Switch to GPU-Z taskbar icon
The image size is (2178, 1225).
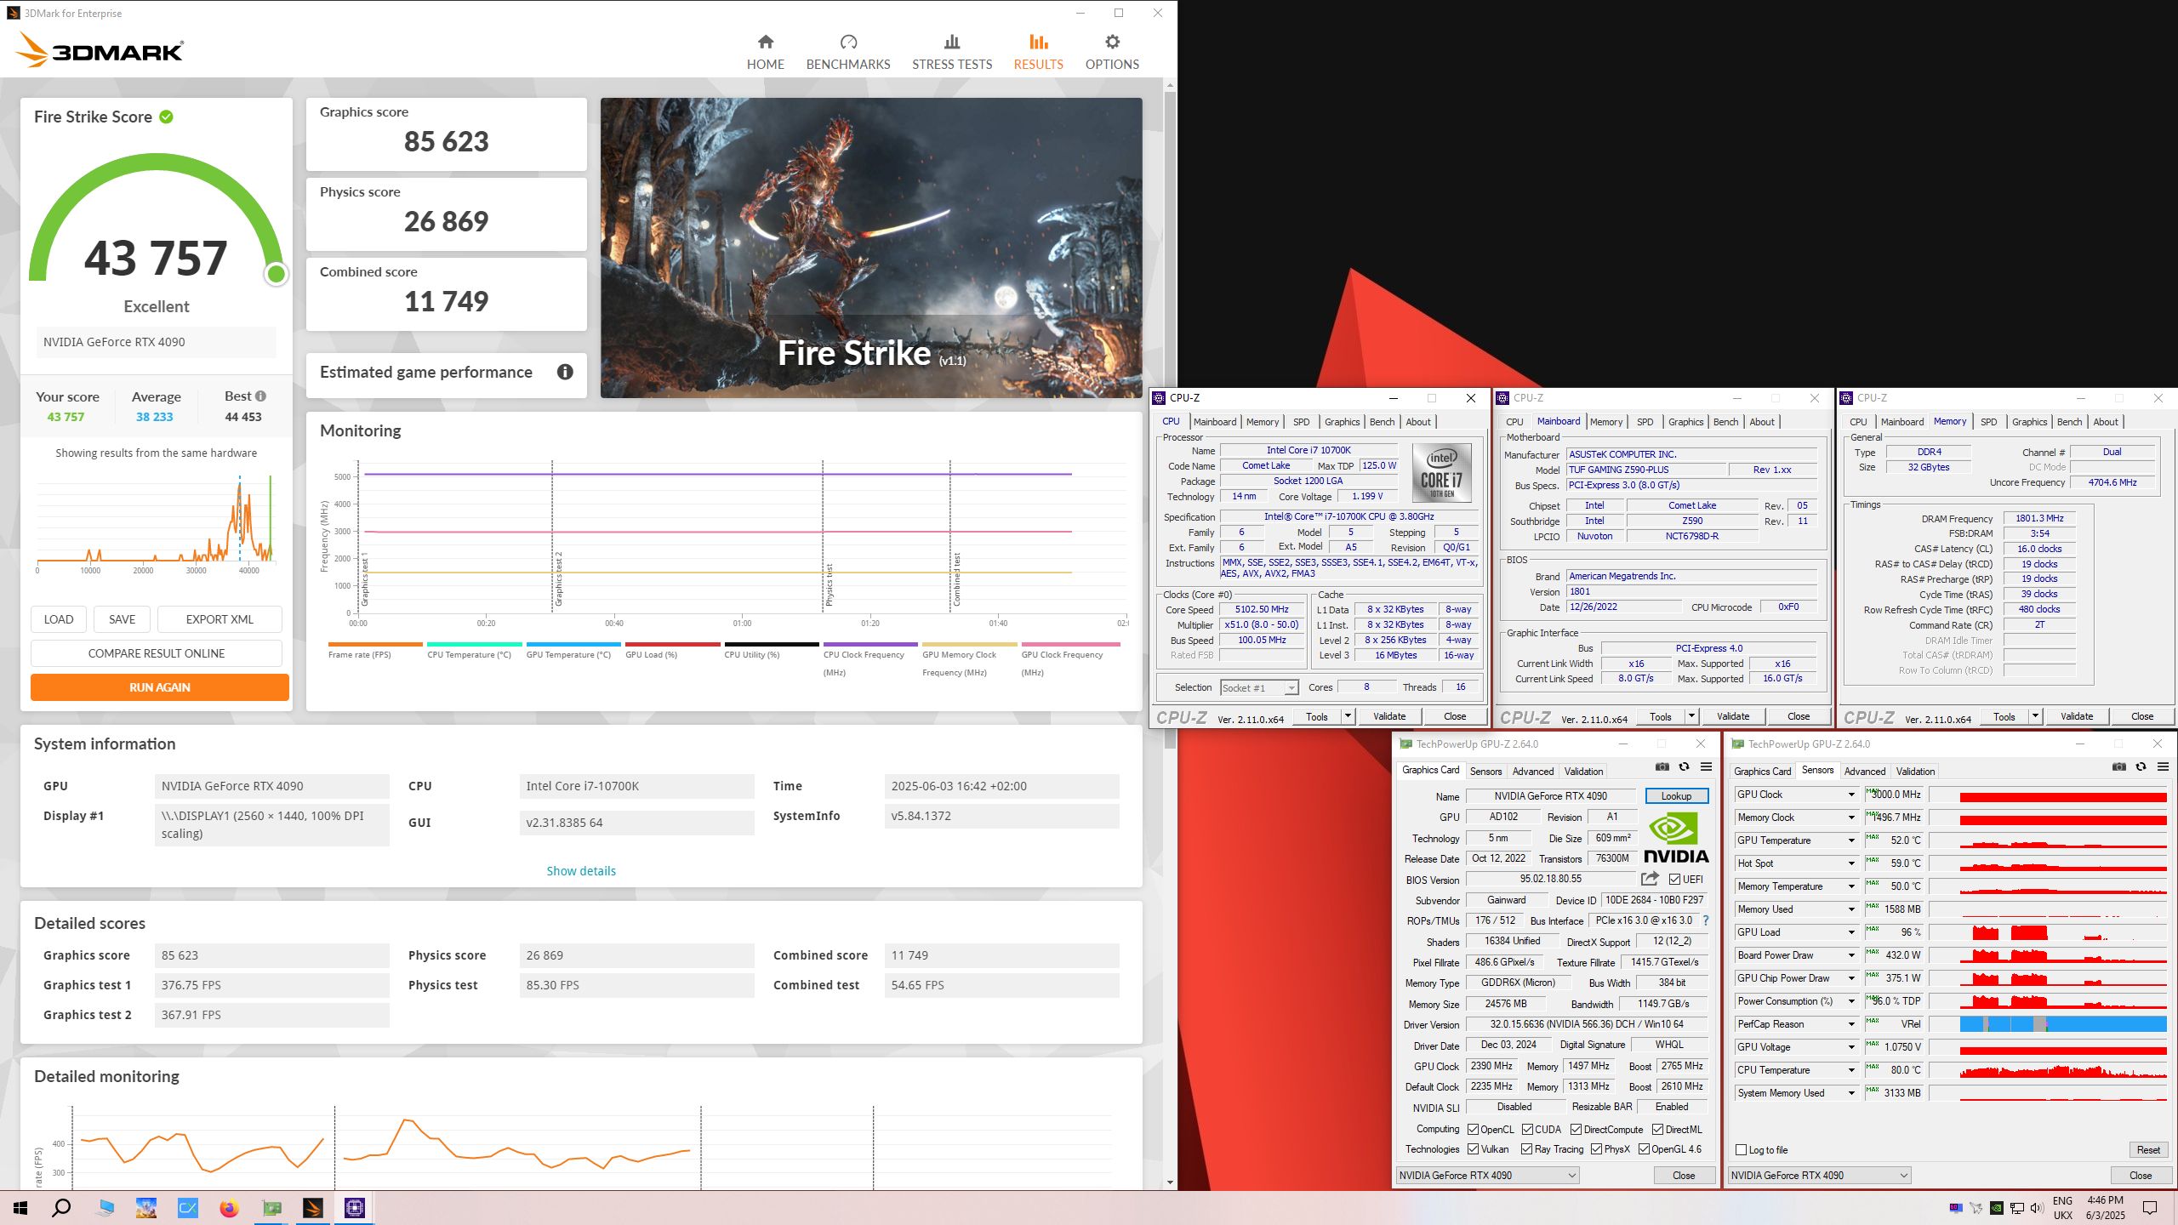(x=271, y=1208)
